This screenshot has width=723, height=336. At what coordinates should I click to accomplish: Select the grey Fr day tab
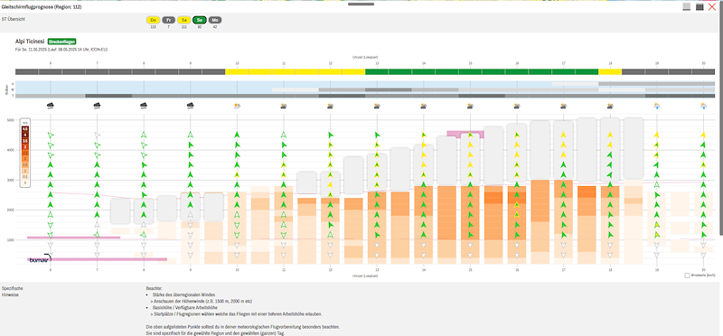point(169,20)
